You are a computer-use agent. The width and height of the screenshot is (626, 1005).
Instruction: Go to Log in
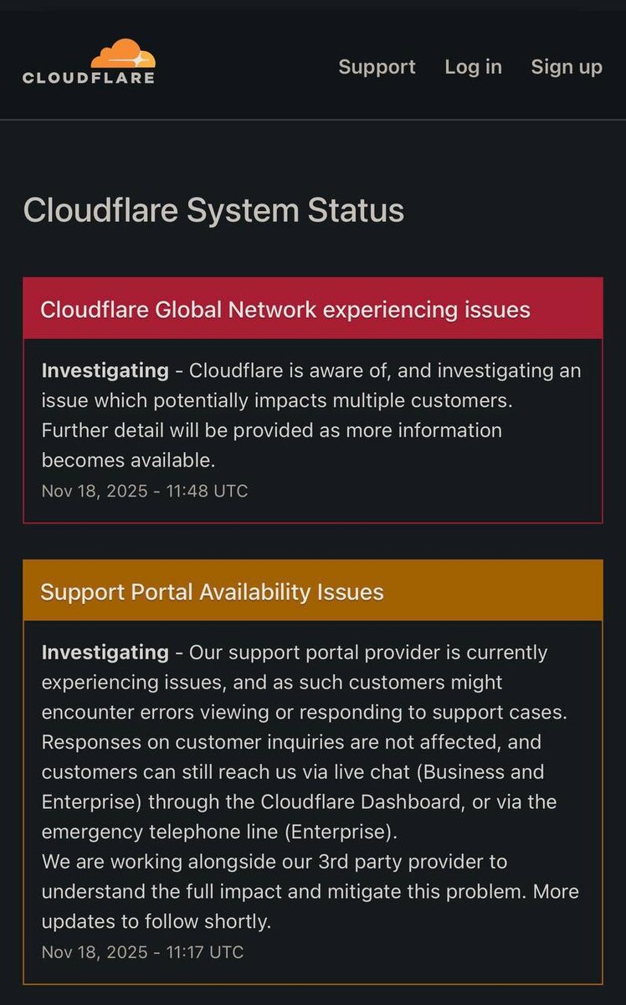pyautogui.click(x=473, y=67)
